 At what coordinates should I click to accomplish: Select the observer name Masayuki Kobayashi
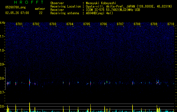[101, 3]
